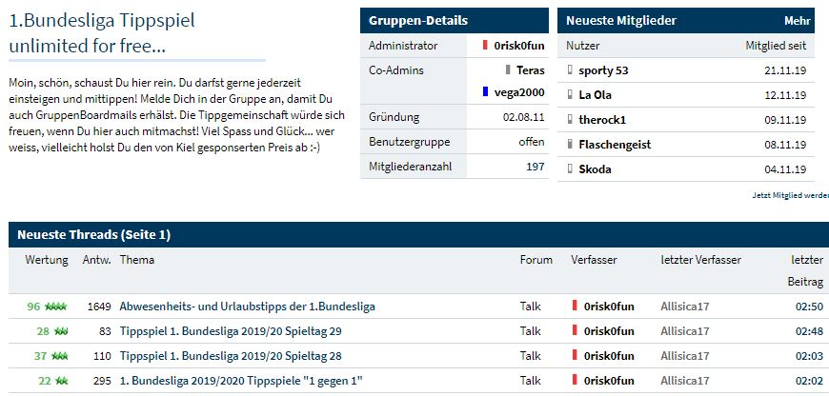Open Mehr link in Neueste Mitglieder header
Screen dimensions: 829x396
798,21
